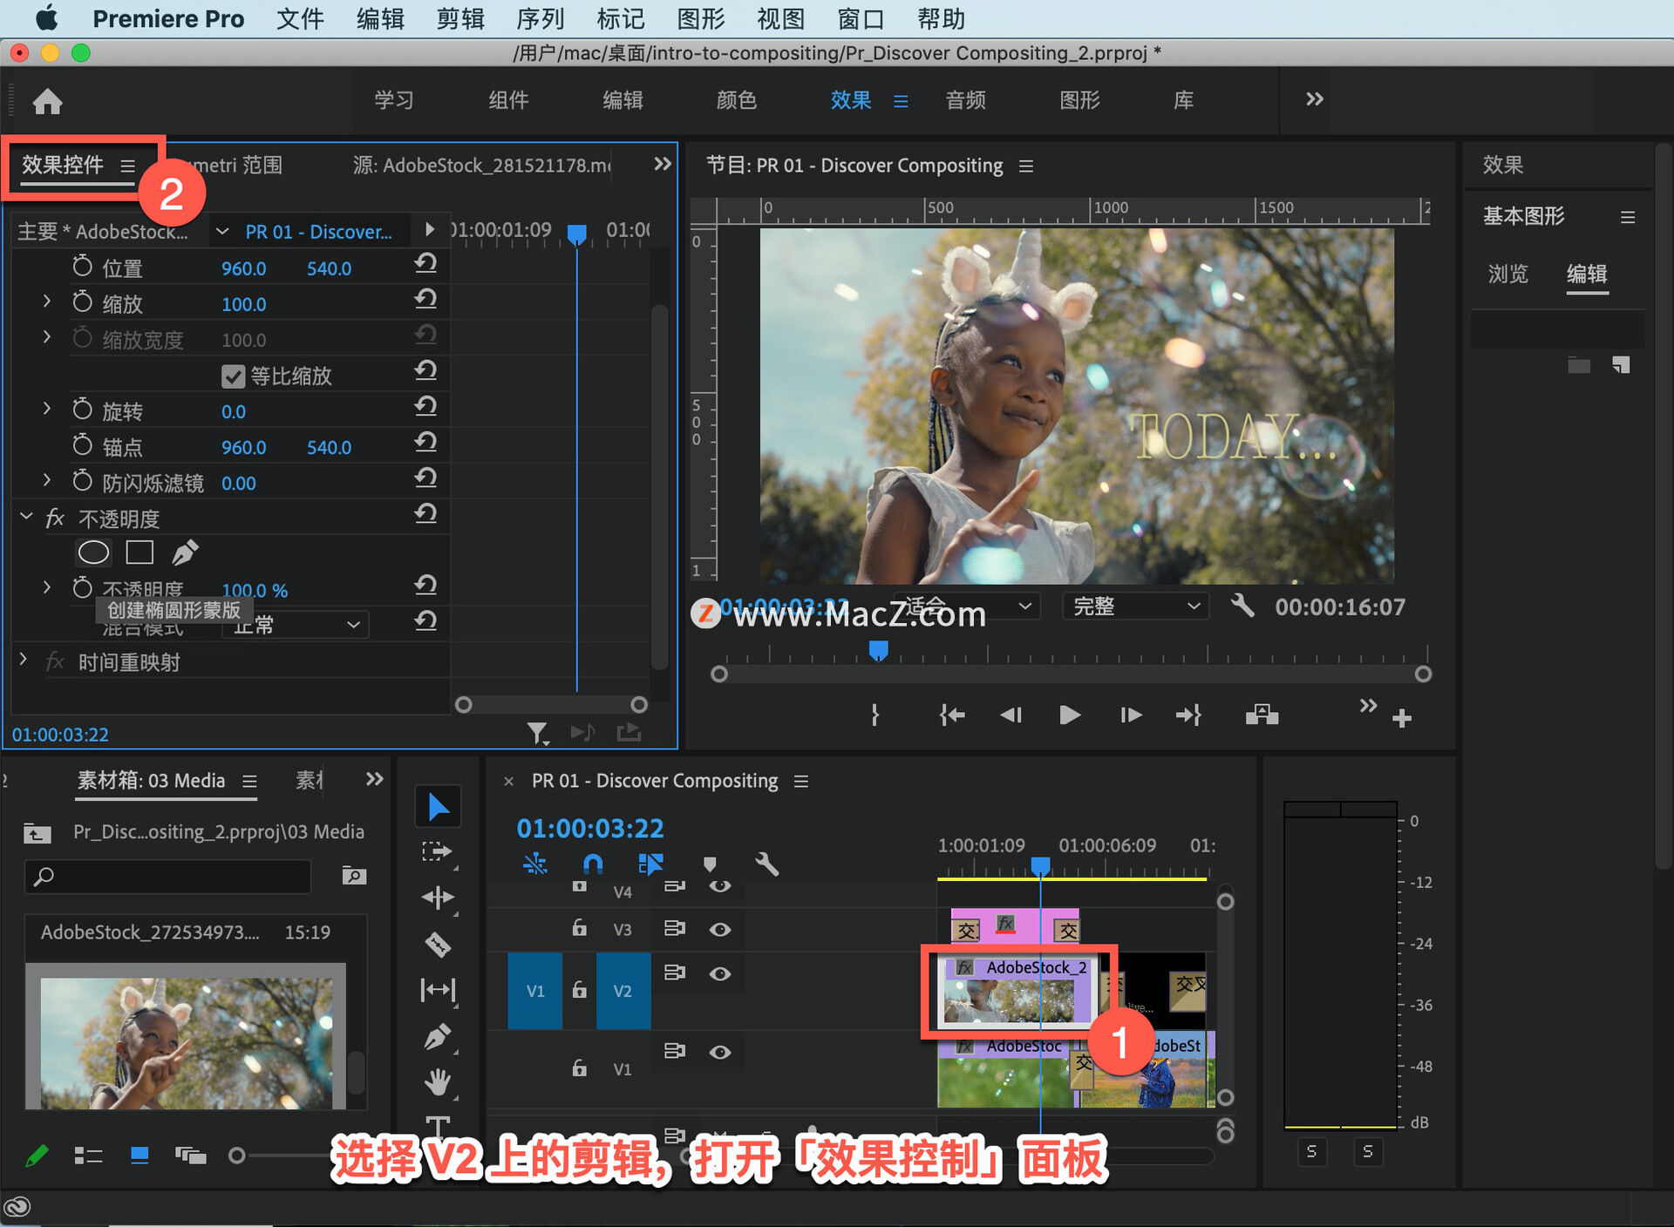Select the Razor tool

click(x=438, y=944)
